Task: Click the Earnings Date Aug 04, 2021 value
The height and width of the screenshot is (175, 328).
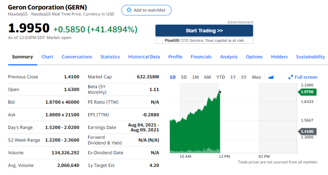Action: 143,128
